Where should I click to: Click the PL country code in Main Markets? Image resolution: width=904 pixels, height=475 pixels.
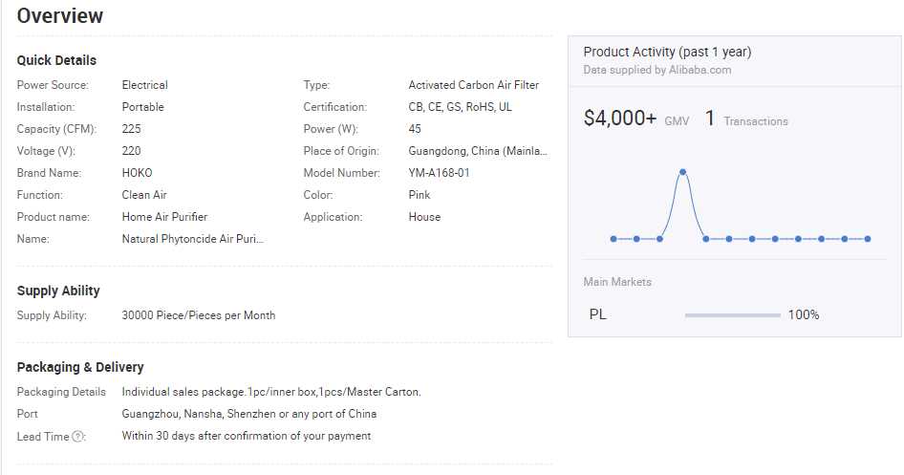tap(597, 315)
